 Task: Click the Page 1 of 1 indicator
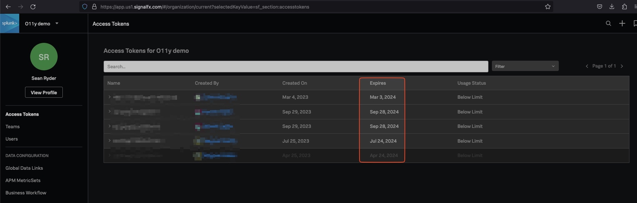pyautogui.click(x=604, y=66)
